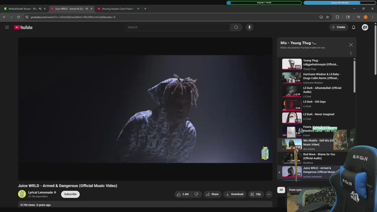Select the All filter chip

pyautogui.click(x=281, y=190)
